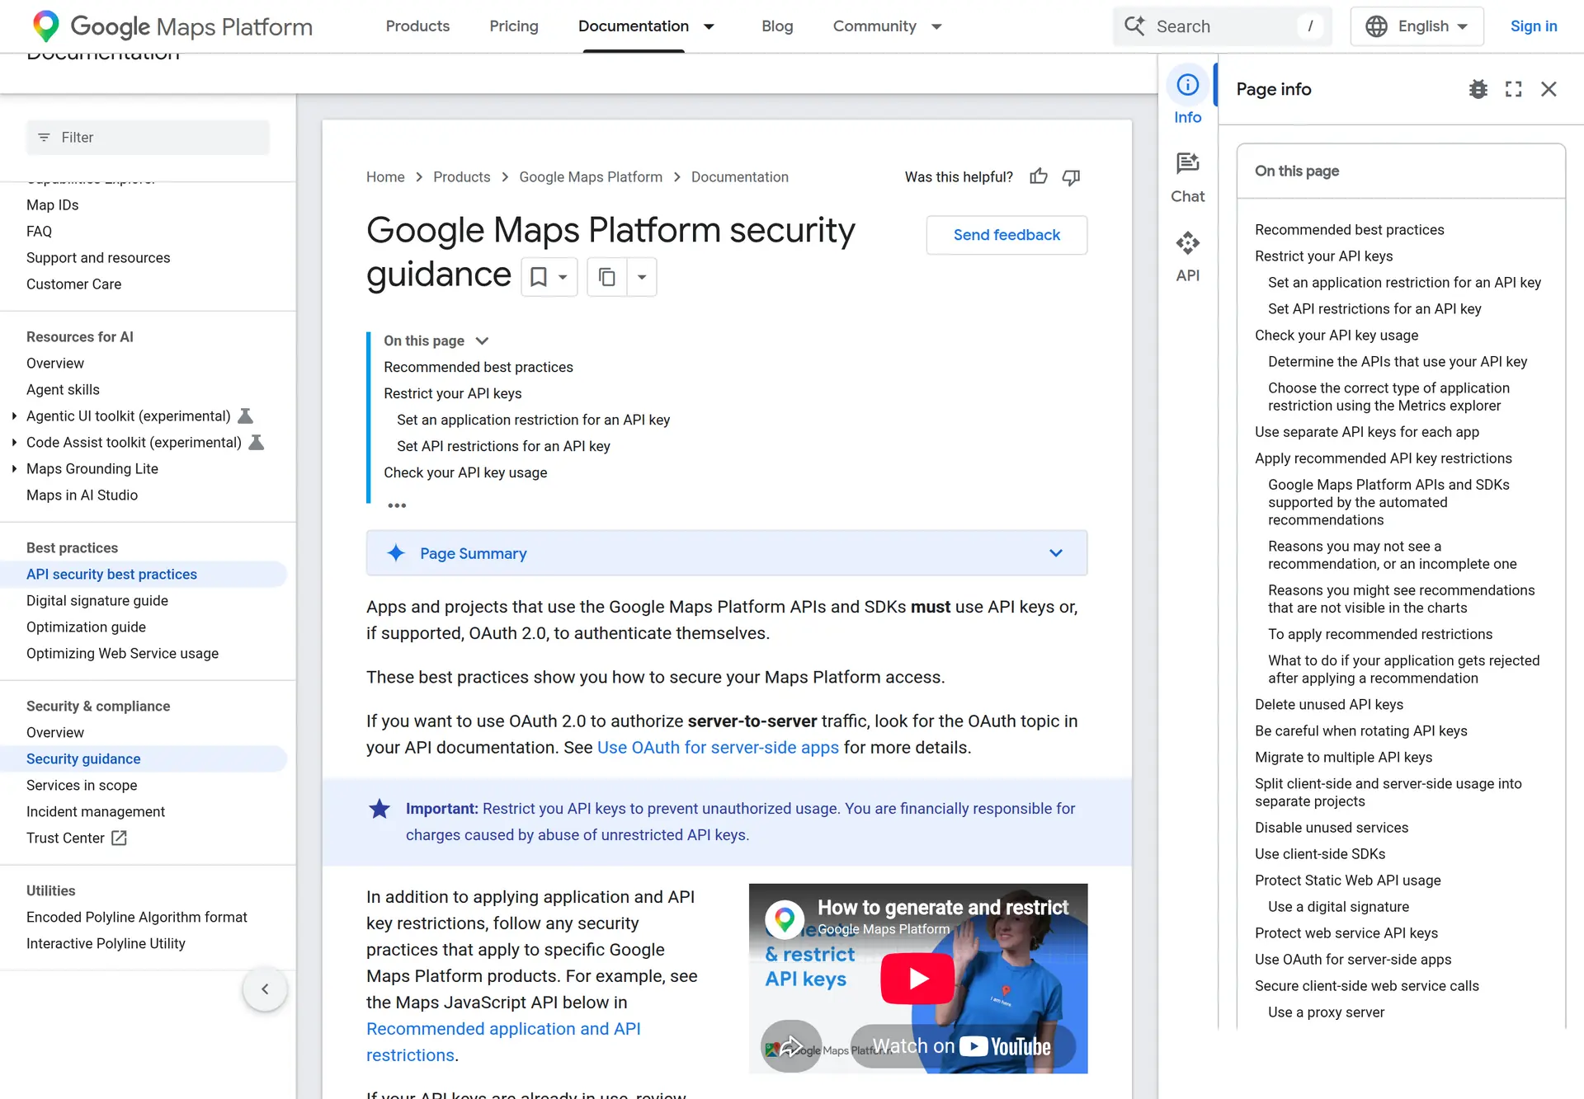This screenshot has height=1099, width=1584.
Task: Go to the Pricing tab
Action: click(x=514, y=26)
